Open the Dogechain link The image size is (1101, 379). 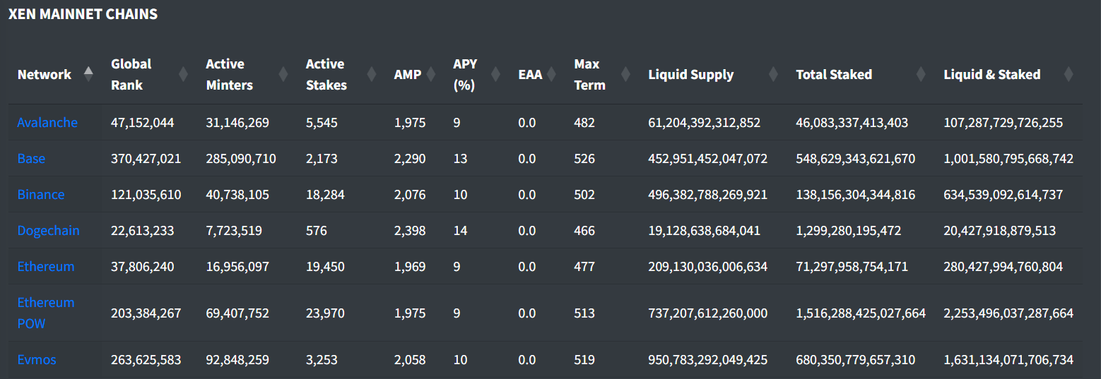coord(48,231)
